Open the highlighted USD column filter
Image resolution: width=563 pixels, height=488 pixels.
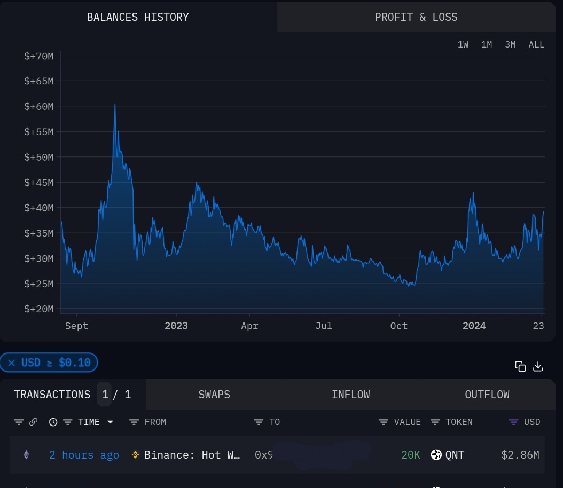pos(513,422)
